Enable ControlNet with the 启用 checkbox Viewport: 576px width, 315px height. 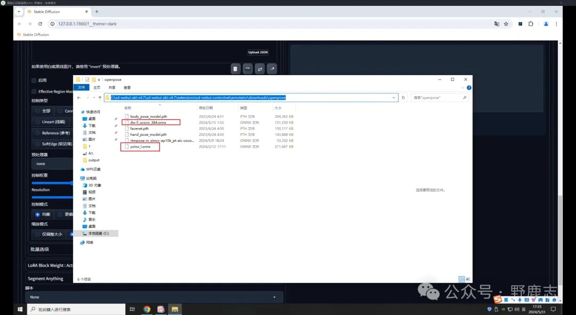pos(34,80)
